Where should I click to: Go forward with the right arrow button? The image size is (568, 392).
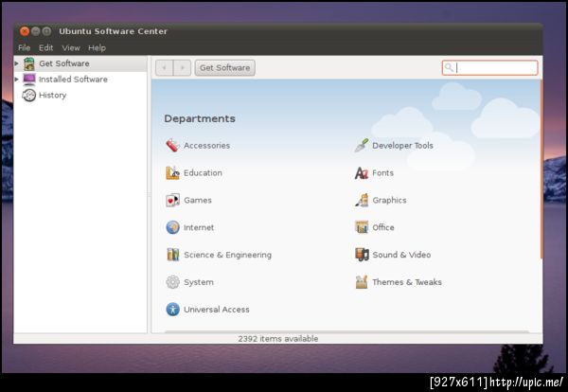pyautogui.click(x=182, y=68)
